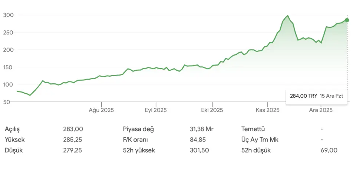
Task: Click the Açılış label
Action: 12,129
